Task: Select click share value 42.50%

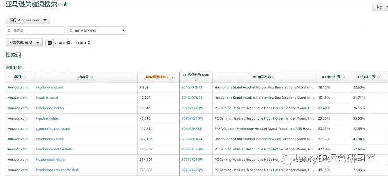Action: tap(324, 149)
